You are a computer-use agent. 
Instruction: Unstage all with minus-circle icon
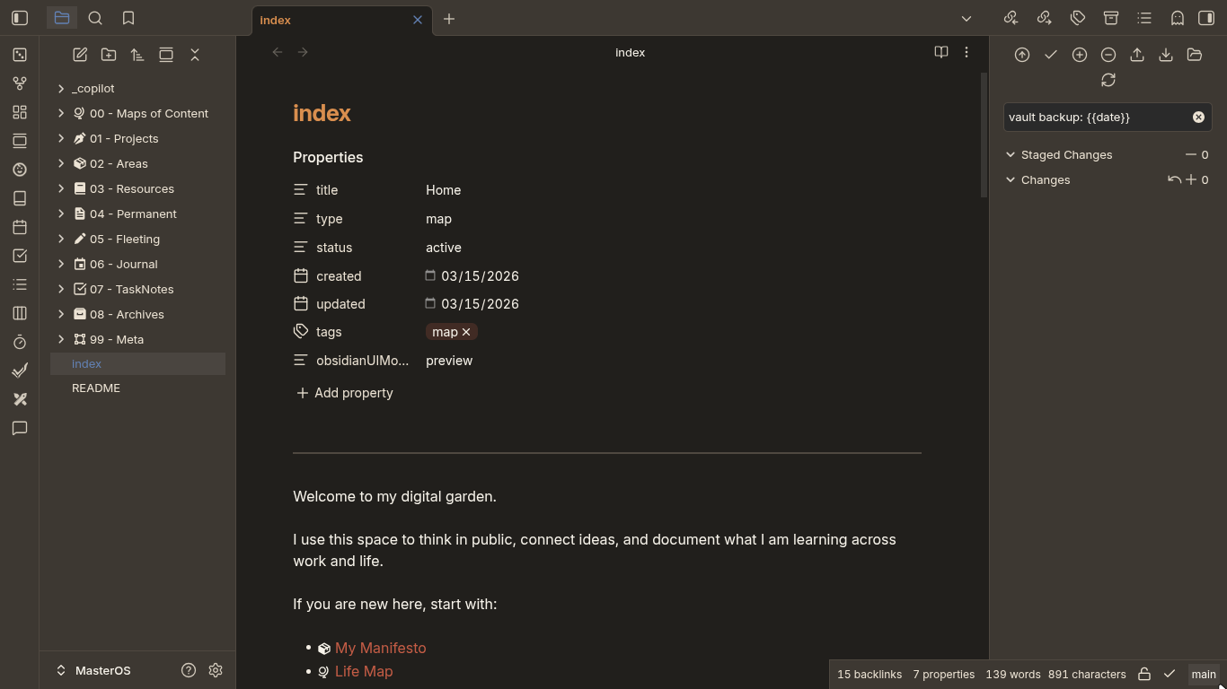(x=1108, y=55)
